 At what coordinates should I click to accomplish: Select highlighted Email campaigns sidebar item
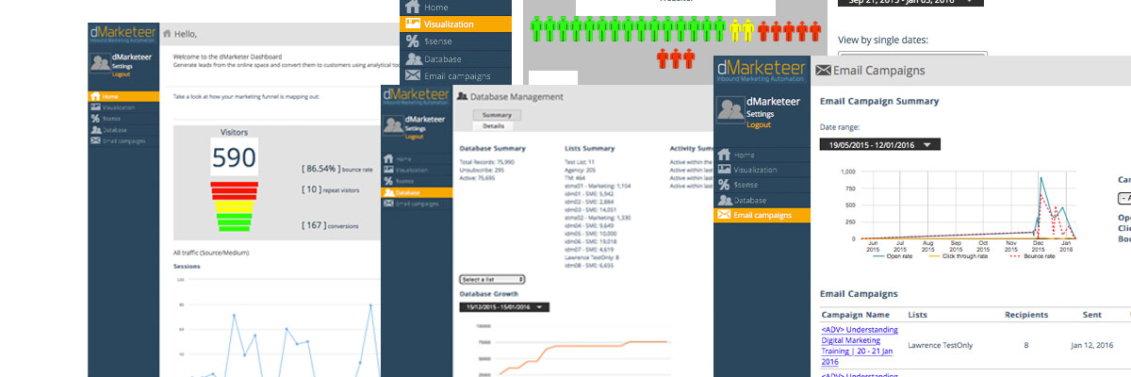pos(762,216)
